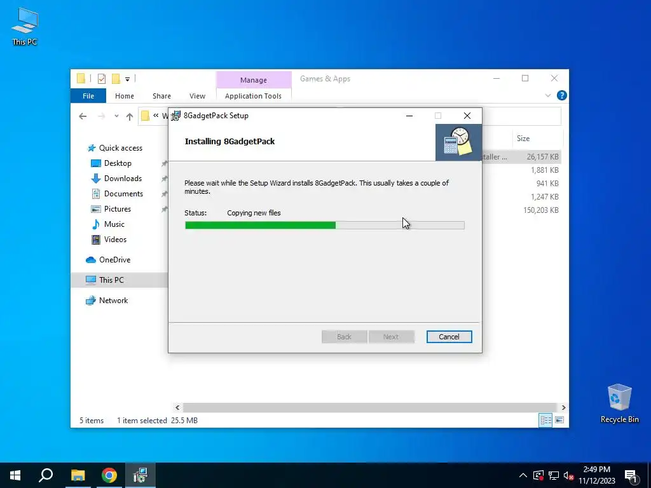Open the clock and date flyout
Viewport: 651px width, 488px height.
pyautogui.click(x=596, y=475)
